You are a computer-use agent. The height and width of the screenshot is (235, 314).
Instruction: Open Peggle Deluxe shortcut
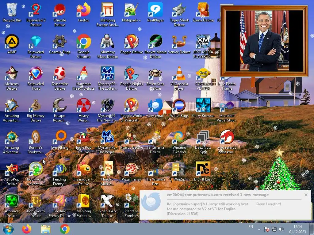[x=131, y=44]
